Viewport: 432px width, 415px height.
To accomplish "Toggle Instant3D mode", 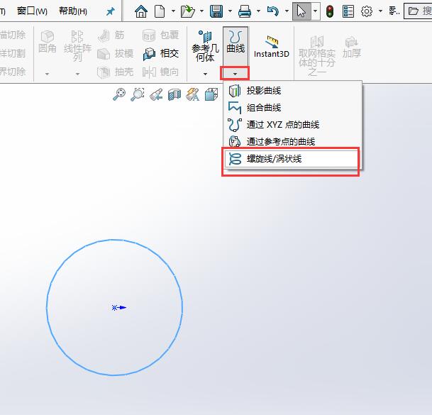I will 272,46.
